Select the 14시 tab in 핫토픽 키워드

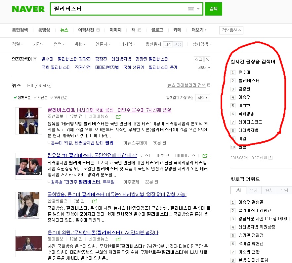(269, 190)
